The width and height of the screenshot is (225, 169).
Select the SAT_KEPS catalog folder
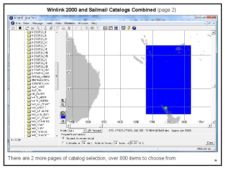(x=36, y=87)
